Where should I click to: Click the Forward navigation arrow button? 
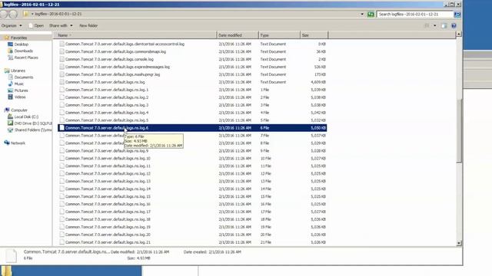[13, 14]
